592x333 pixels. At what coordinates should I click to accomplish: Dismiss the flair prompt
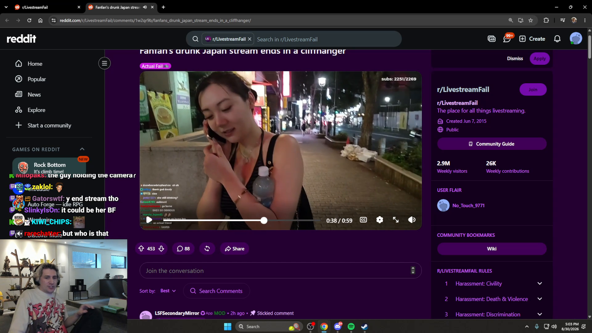click(x=515, y=58)
